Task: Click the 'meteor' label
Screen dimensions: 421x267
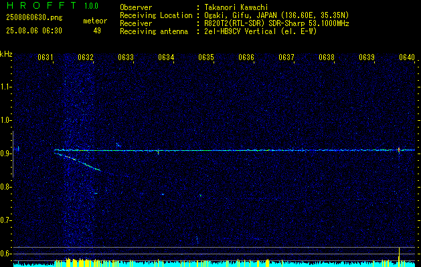Action: coord(95,21)
